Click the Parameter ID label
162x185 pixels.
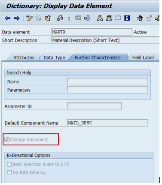(18, 106)
